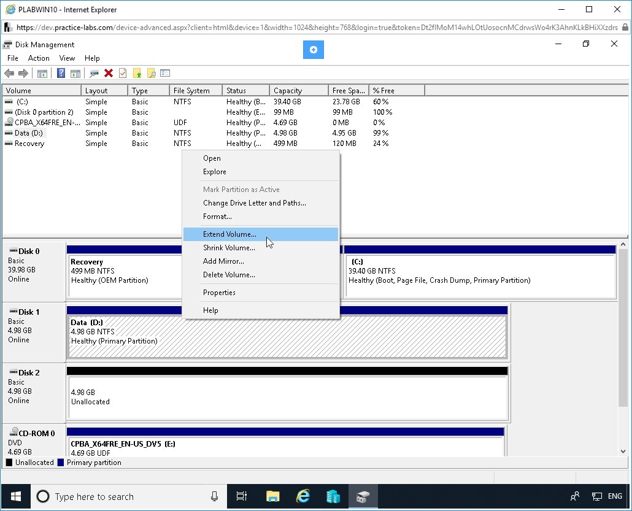632x511 pixels.
Task: Click the lock icon in the address bar
Action: (x=625, y=27)
